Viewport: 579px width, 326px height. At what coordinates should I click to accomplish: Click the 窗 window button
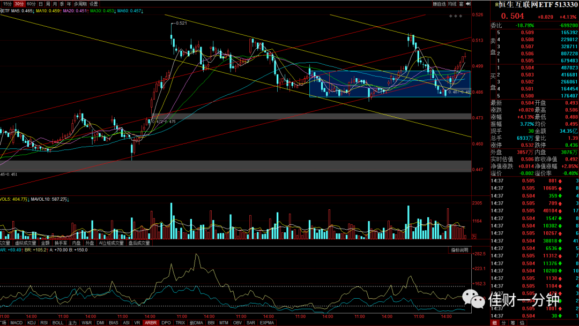click(462, 4)
